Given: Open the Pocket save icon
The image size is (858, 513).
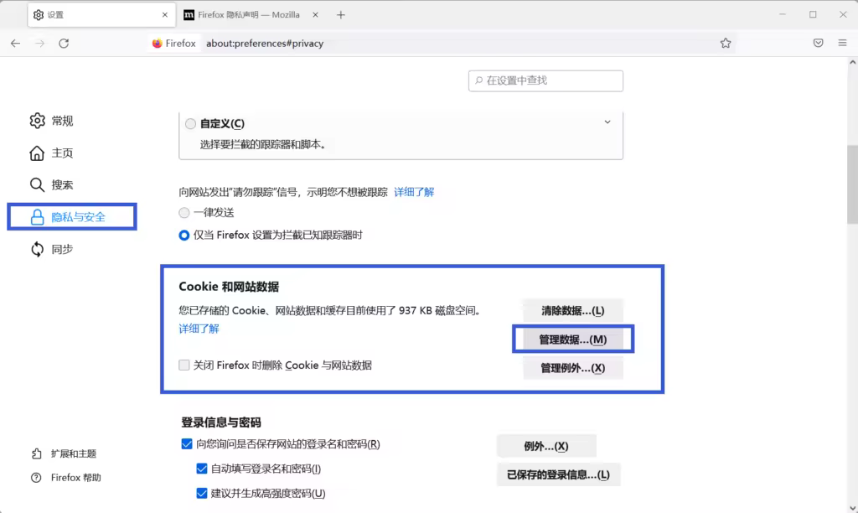Looking at the screenshot, I should pyautogui.click(x=818, y=44).
